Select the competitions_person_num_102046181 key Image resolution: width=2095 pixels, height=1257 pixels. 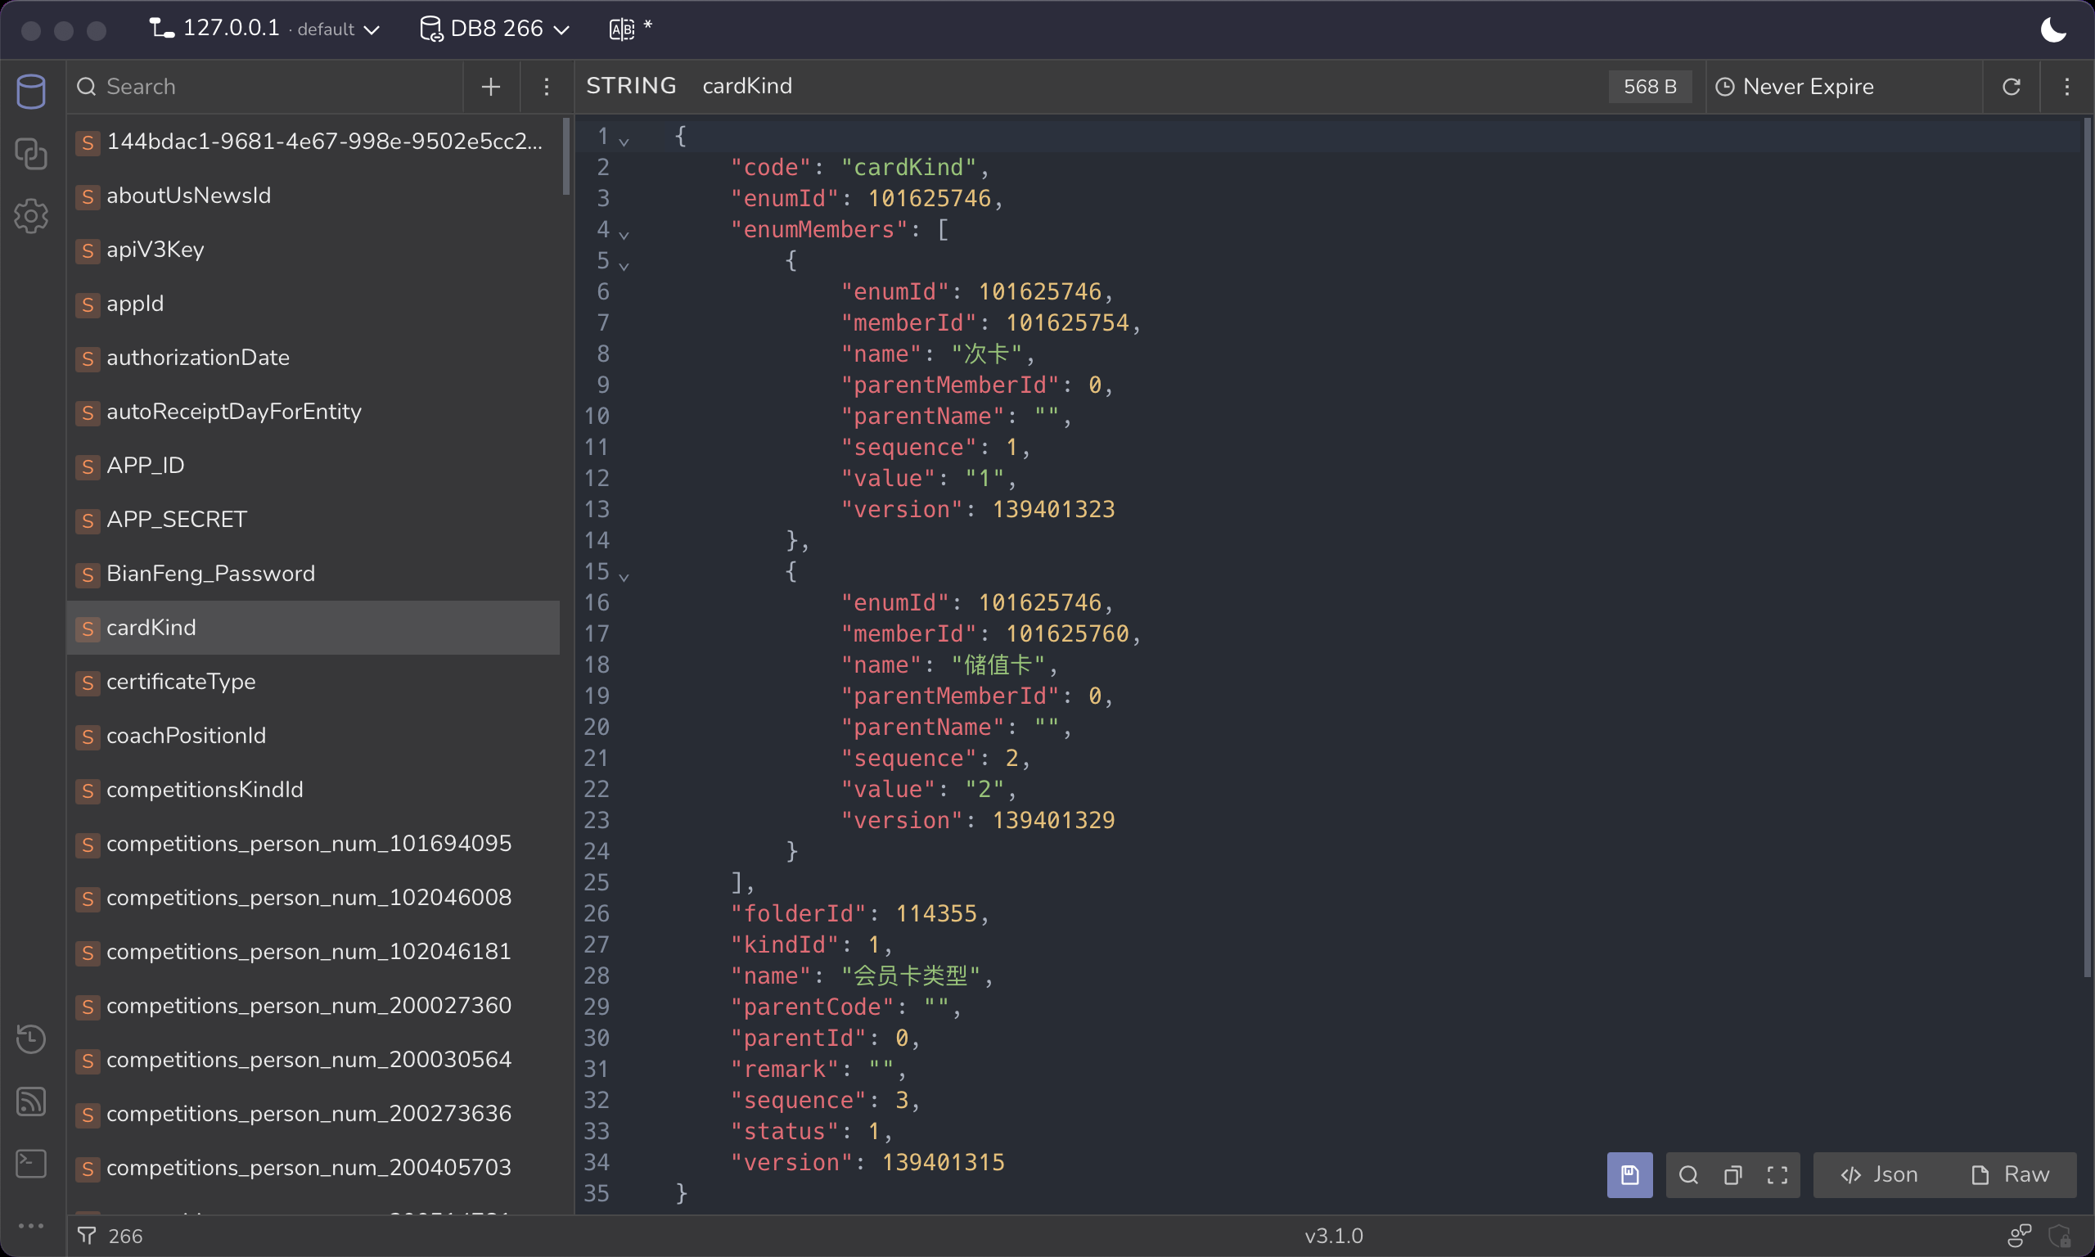(x=313, y=952)
